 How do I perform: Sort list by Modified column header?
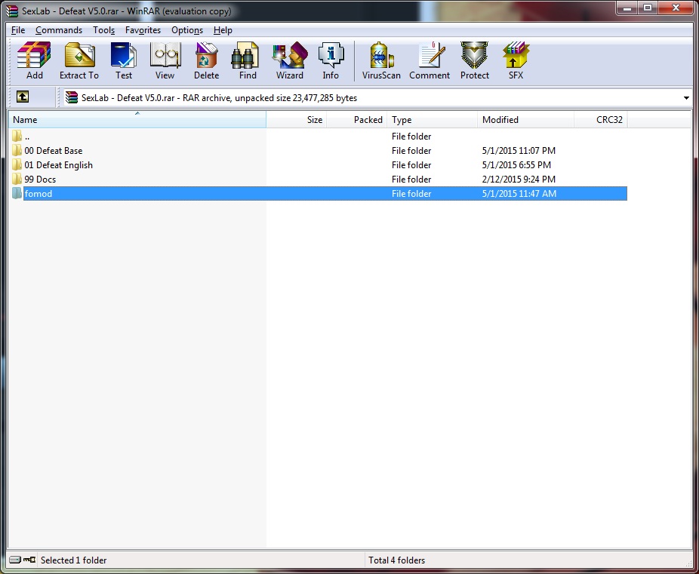(x=525, y=119)
